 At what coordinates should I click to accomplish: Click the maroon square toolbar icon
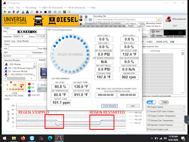(x=65, y=12)
